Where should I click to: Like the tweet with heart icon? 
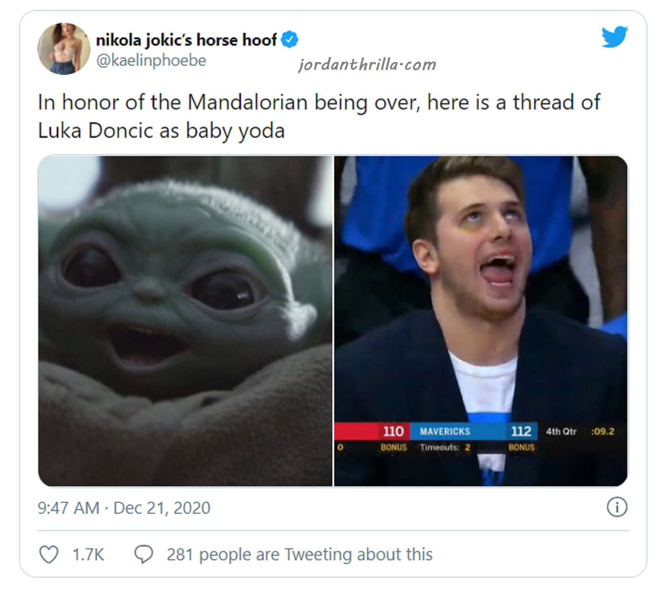49,554
